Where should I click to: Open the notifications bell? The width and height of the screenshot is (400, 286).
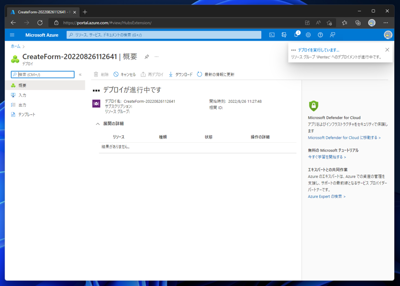pyautogui.click(x=296, y=35)
